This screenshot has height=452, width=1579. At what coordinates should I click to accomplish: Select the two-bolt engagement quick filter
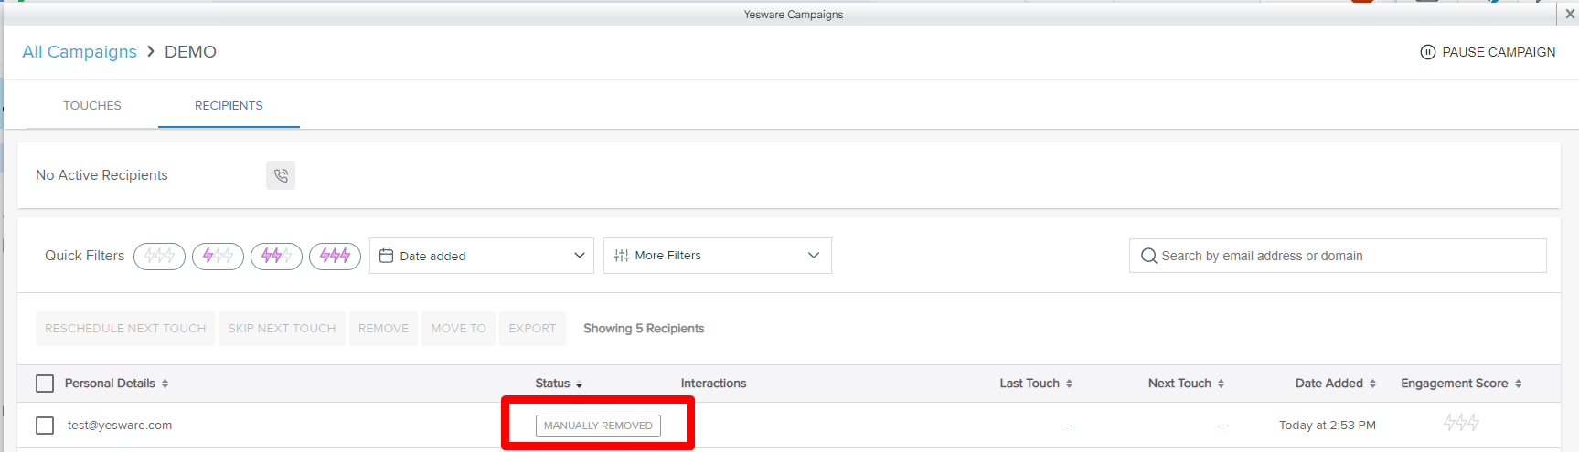(x=276, y=257)
